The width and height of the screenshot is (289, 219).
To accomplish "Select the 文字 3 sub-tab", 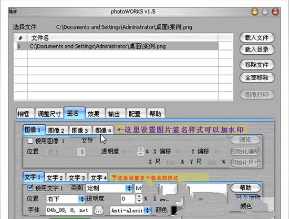I will (77, 177).
